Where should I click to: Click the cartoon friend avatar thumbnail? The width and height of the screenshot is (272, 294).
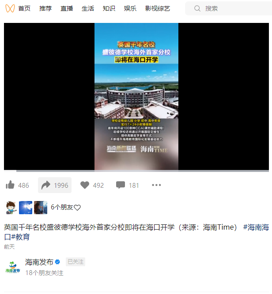coord(11,208)
